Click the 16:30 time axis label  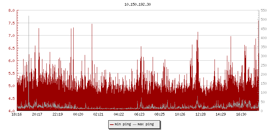(x=241, y=114)
